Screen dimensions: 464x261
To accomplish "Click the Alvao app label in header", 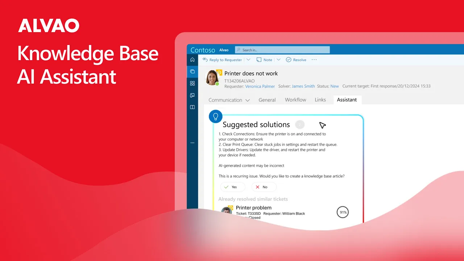I will (x=224, y=50).
